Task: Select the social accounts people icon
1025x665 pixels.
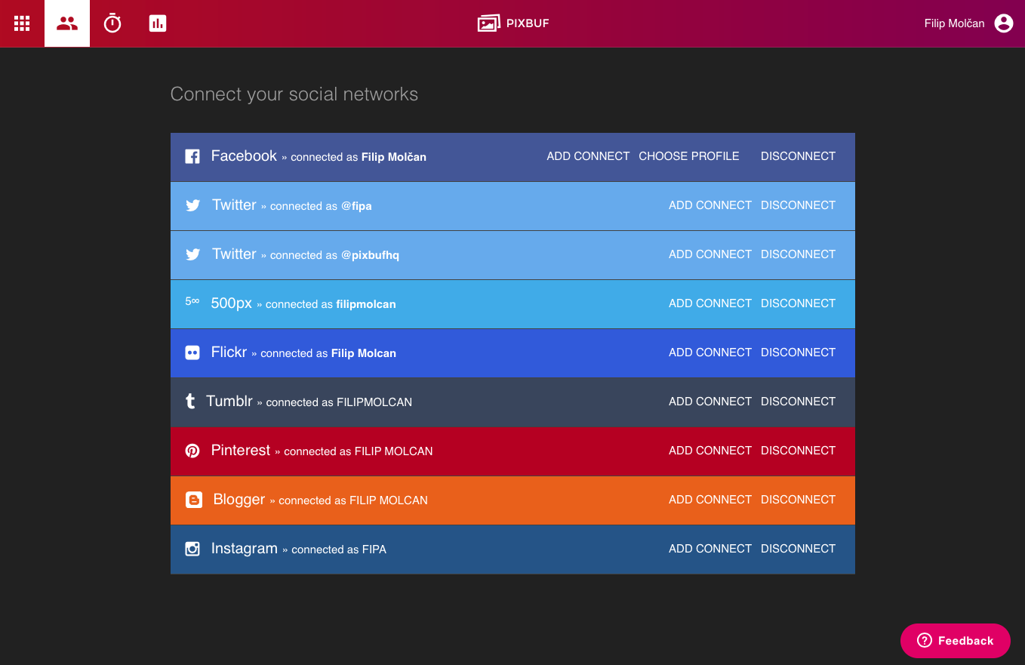Action: (67, 23)
